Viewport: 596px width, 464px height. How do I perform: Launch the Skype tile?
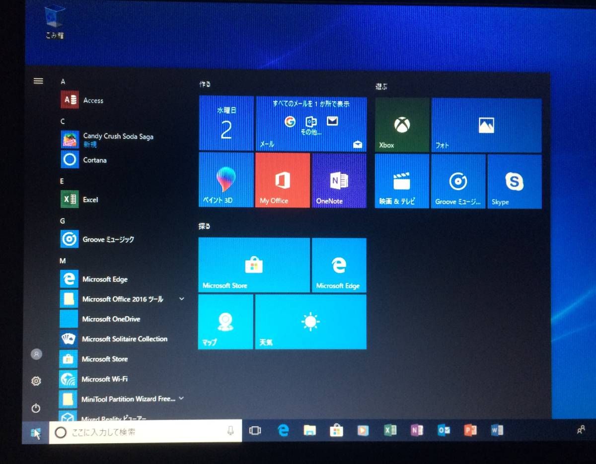pyautogui.click(x=515, y=182)
